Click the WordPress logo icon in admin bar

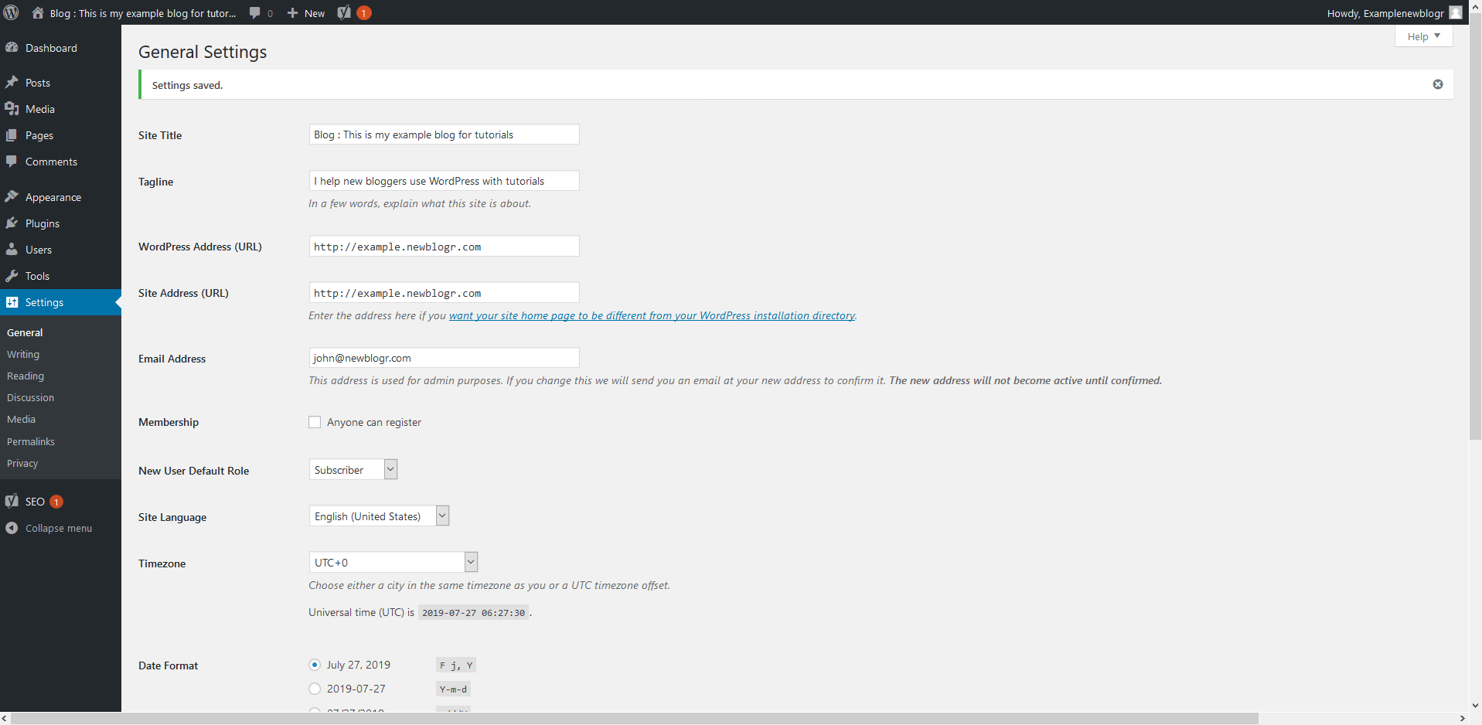[x=11, y=12]
